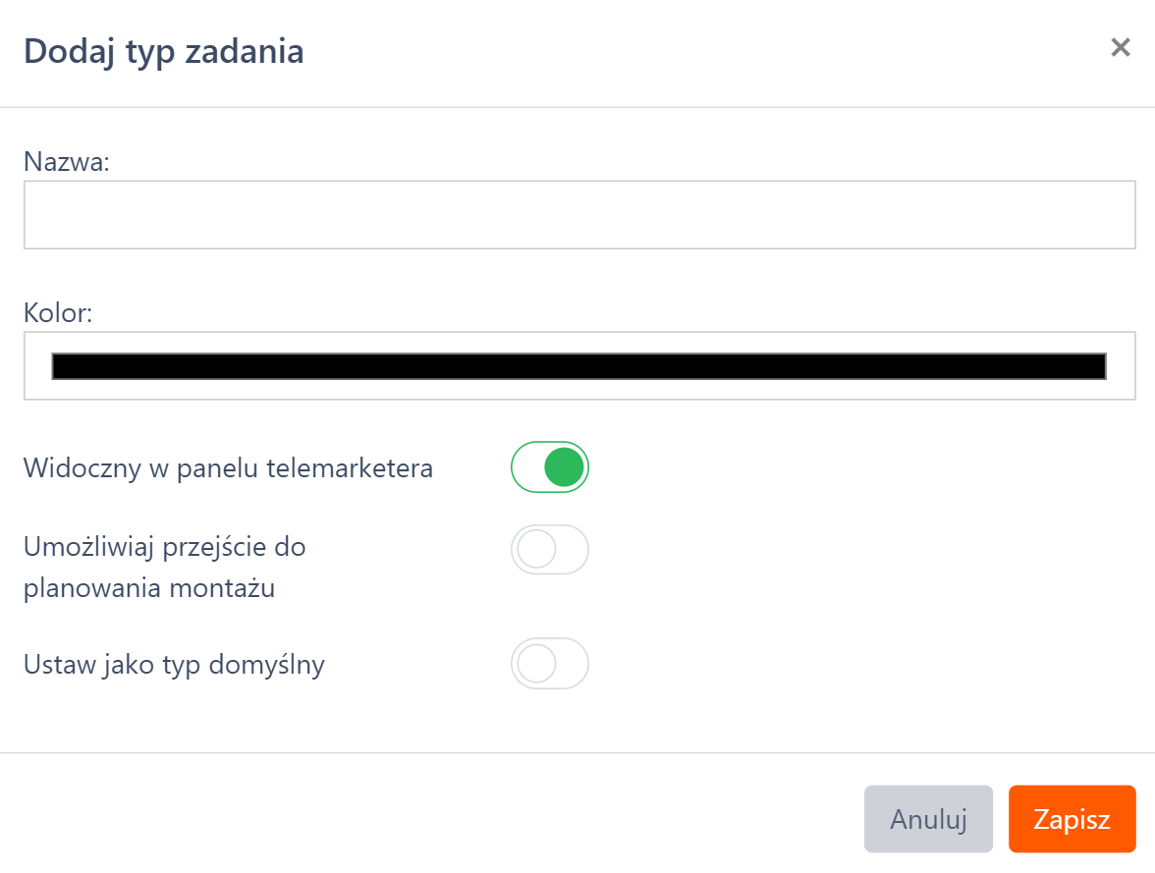Save the task type with Zapisz
1155x873 pixels.
pos(1072,819)
